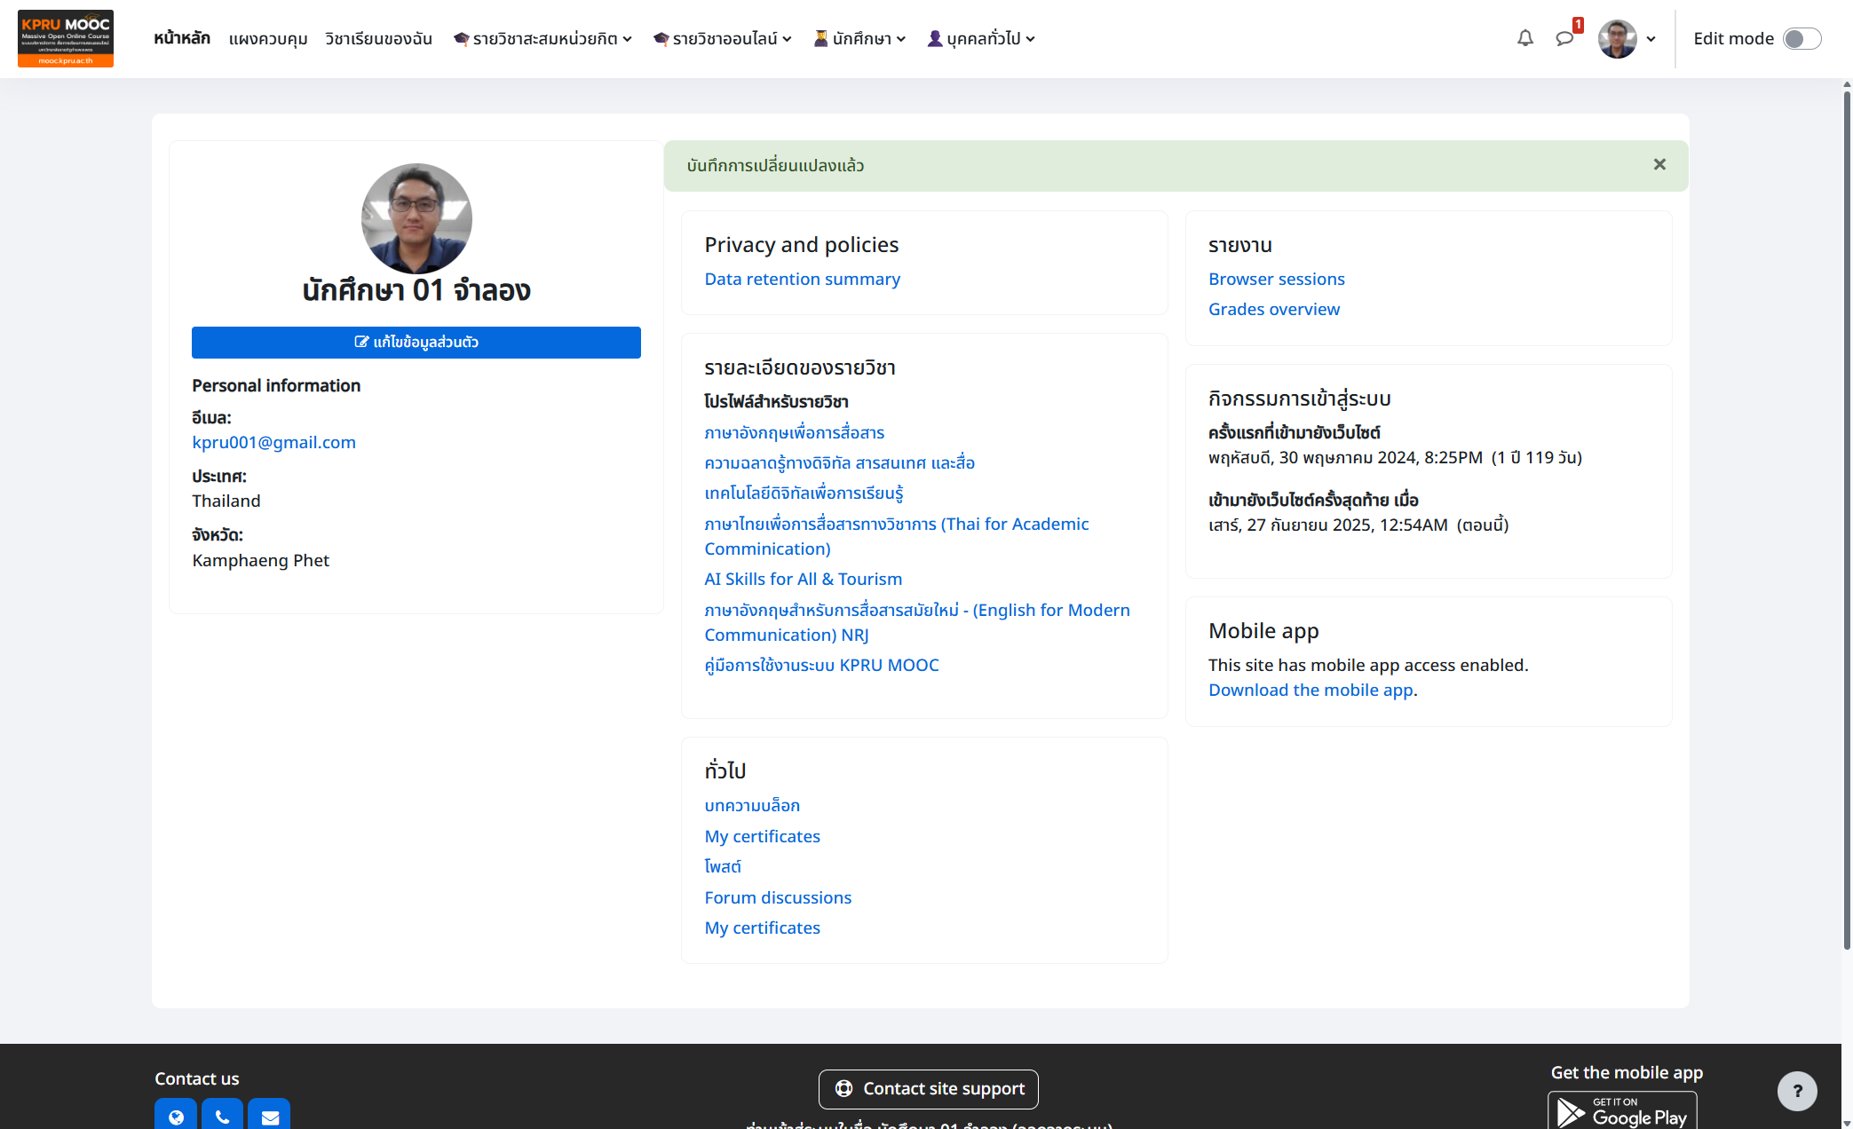Image resolution: width=1853 pixels, height=1129 pixels.
Task: Open Thai for Academic Comminication course link
Action: click(x=896, y=536)
